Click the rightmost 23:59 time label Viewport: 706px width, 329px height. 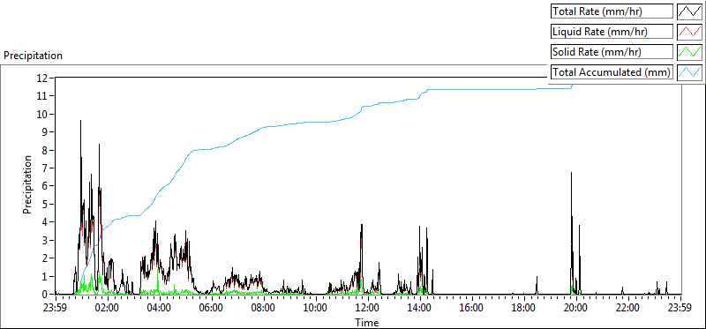[680, 308]
